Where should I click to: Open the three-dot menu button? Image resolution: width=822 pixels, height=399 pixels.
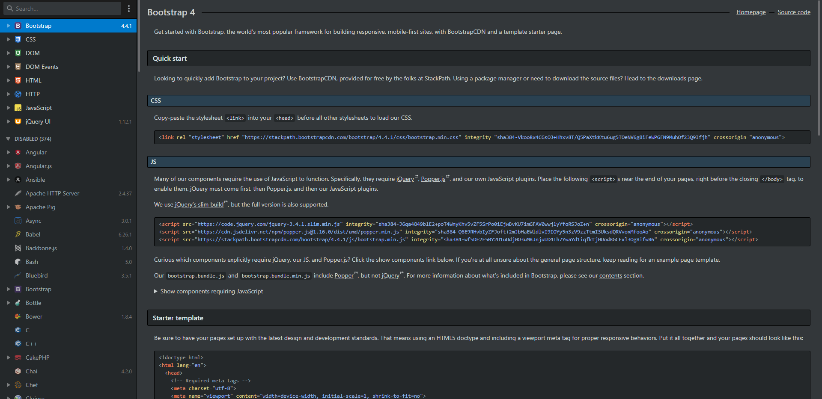(x=129, y=8)
